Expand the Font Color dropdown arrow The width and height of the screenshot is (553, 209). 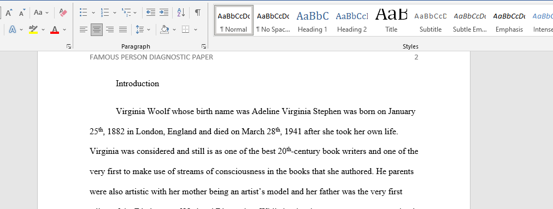pyautogui.click(x=64, y=29)
